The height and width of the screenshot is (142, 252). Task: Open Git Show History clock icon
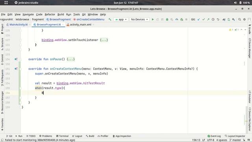click(213, 19)
